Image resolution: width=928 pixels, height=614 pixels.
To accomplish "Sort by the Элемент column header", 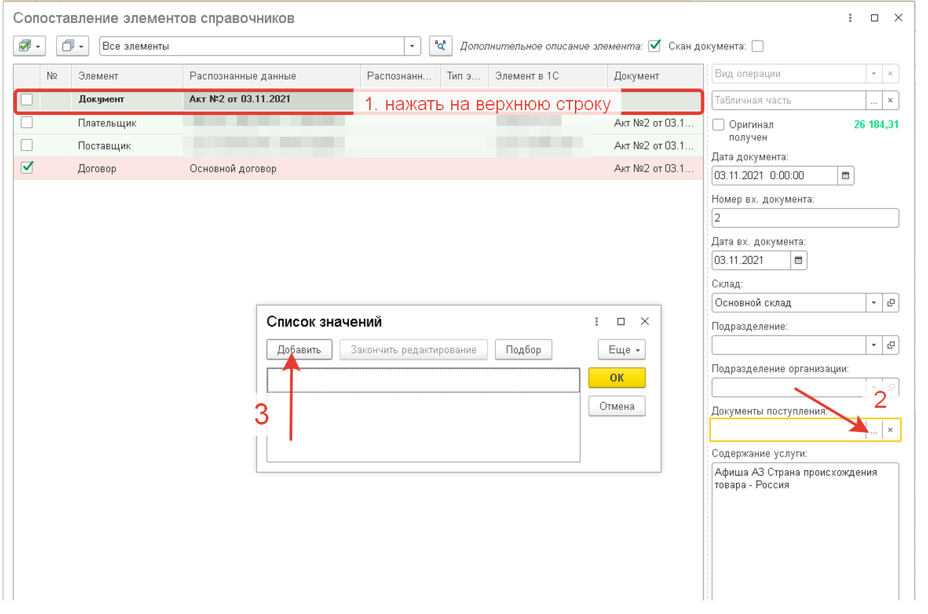I will point(127,76).
